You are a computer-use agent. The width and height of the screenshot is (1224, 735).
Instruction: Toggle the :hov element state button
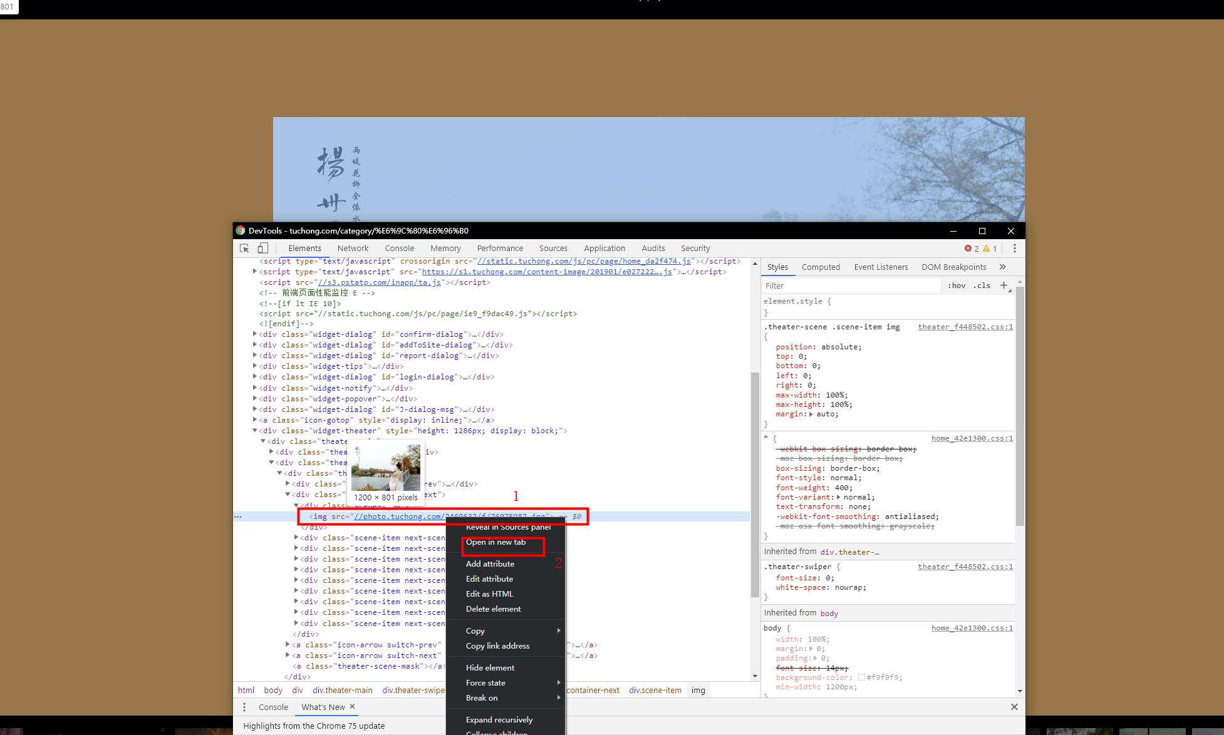(x=957, y=285)
